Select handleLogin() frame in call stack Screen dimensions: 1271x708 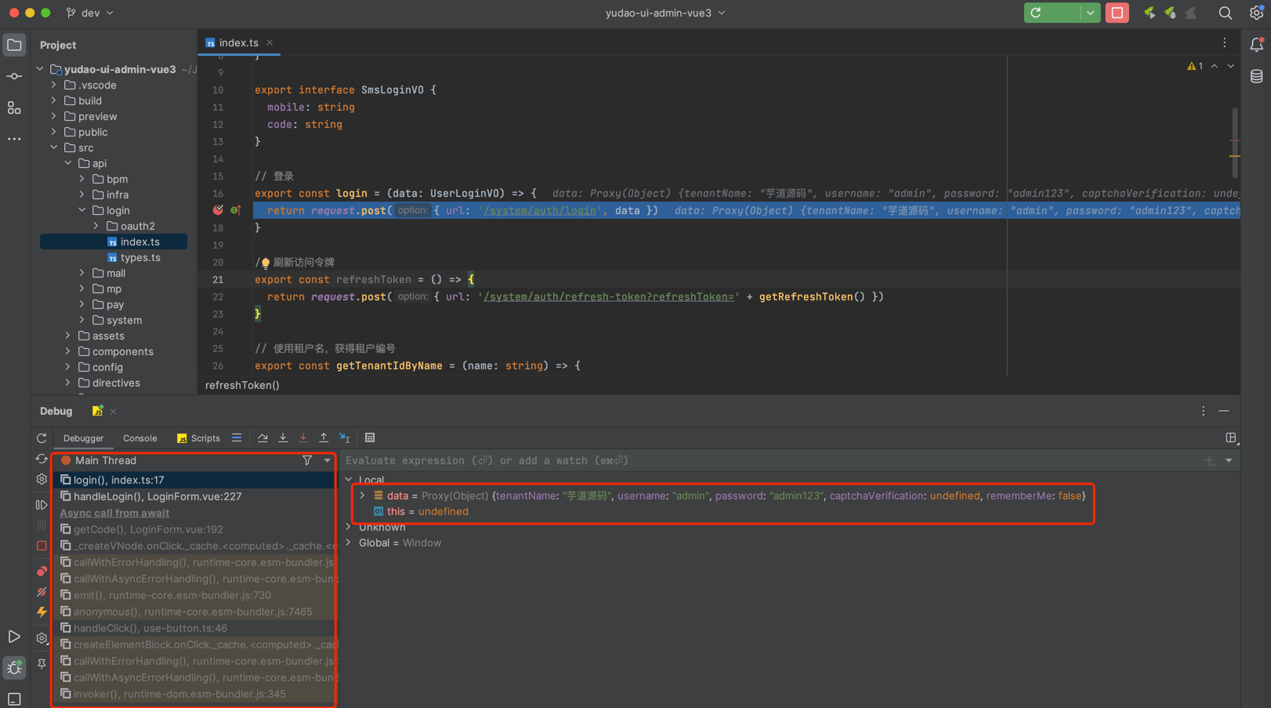(x=157, y=496)
